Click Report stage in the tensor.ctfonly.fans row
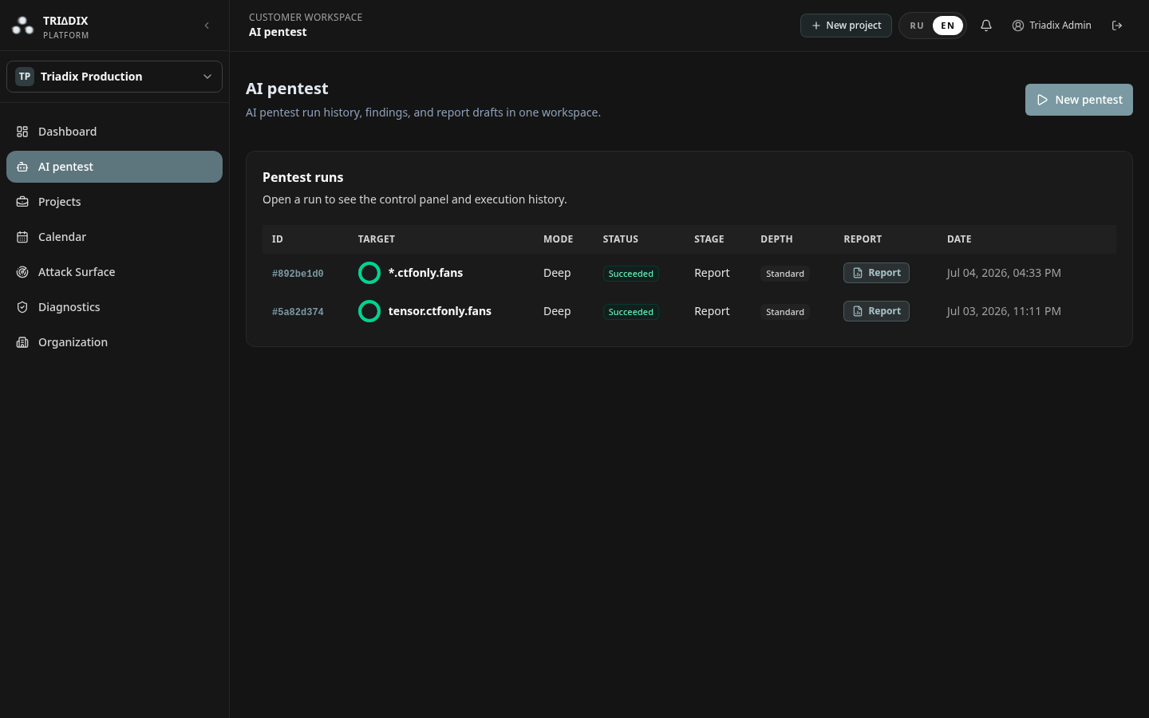Viewport: 1149px width, 718px height. (x=712, y=311)
